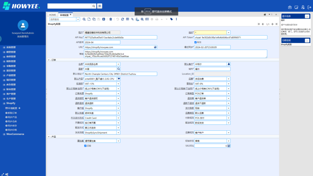The height and width of the screenshot is (176, 313).
Task: Click the home icon above the form
Action: (265, 15)
